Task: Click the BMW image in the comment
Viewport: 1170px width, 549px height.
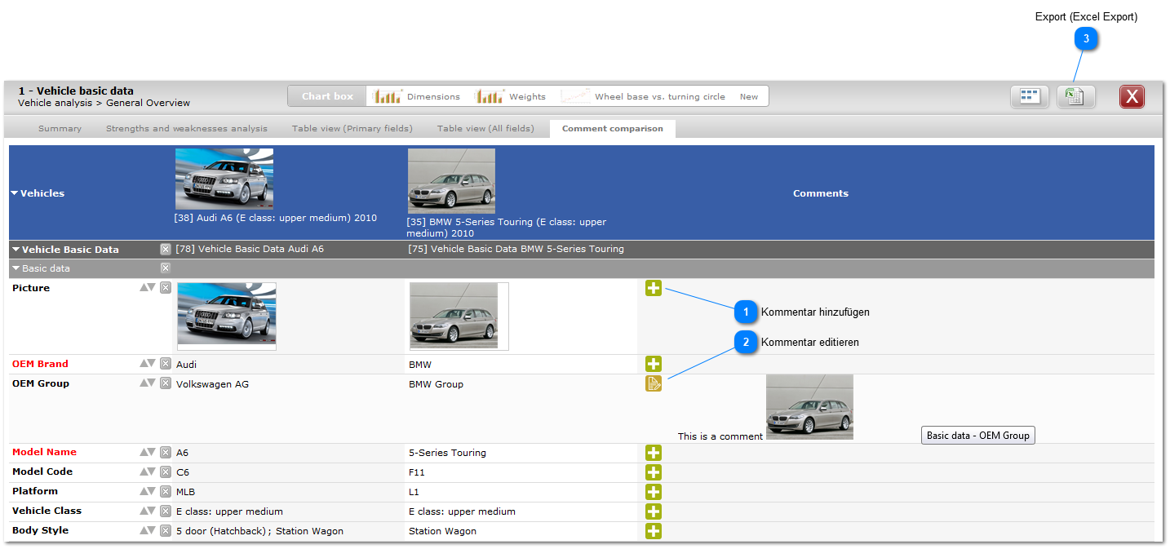Action: click(809, 407)
